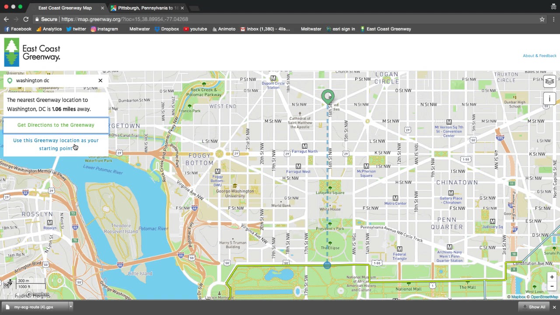Click the Farragut North metro icon
Image resolution: width=560 pixels, height=315 pixels.
[x=304, y=146]
